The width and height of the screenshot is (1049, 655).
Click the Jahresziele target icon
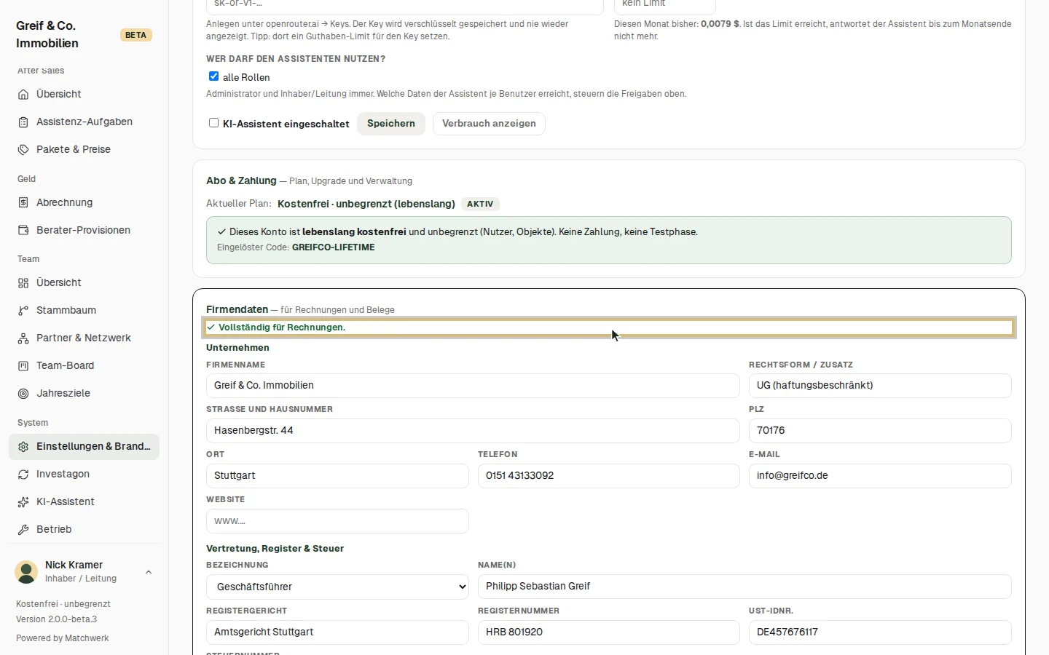23,393
